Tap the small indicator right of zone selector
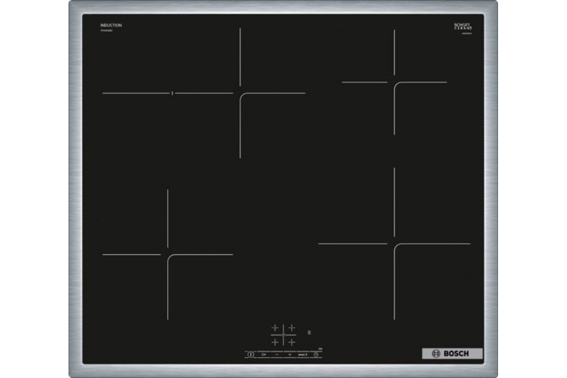Screen dimensions: 567x378 [309, 332]
